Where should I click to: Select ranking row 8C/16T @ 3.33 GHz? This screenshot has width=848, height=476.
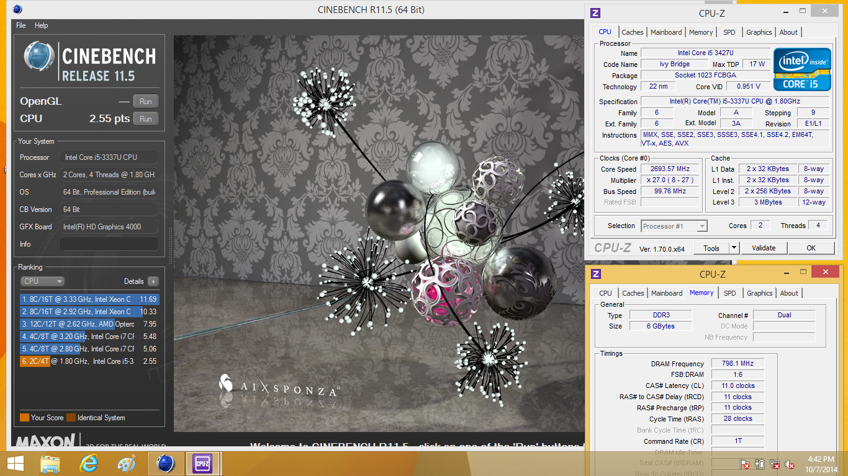coord(90,299)
